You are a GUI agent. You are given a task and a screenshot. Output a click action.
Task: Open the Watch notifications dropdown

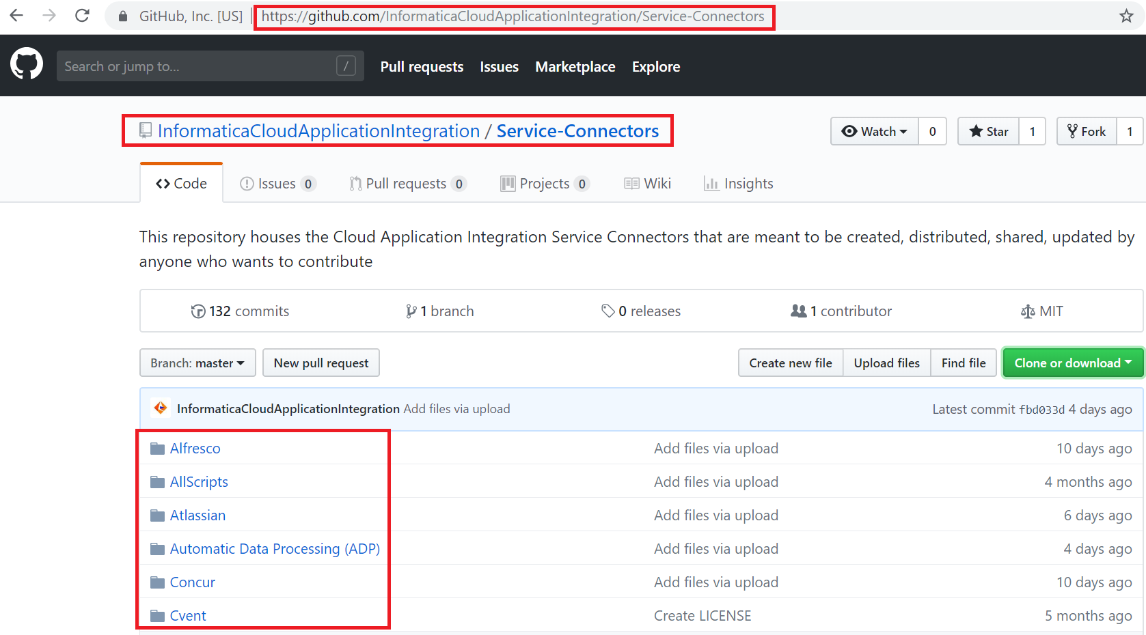tap(875, 131)
